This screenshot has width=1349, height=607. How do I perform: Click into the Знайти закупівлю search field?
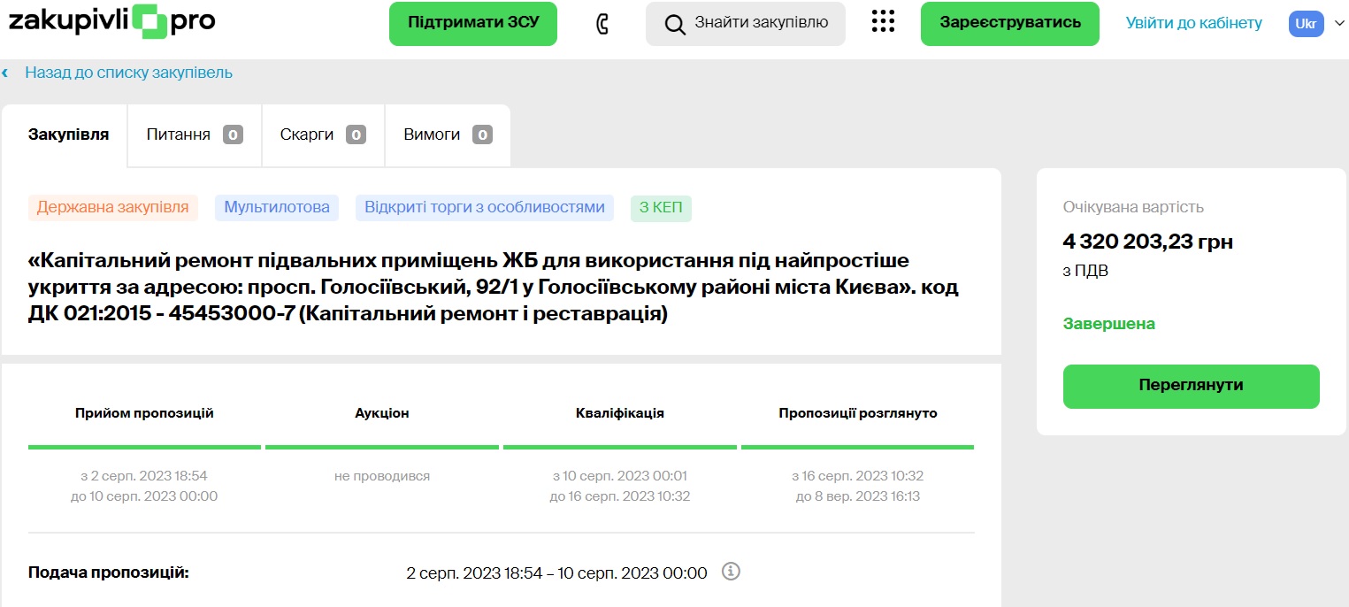(761, 23)
